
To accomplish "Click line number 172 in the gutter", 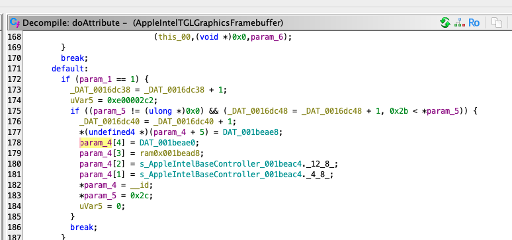I will (14, 79).
